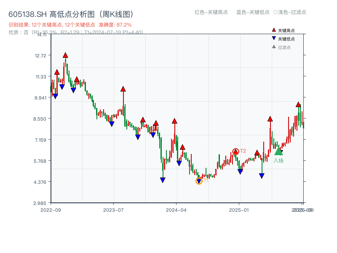The width and height of the screenshot is (337, 253).
Task: Click the blue low-point triangle below the T2 marker
Action: pos(240,171)
